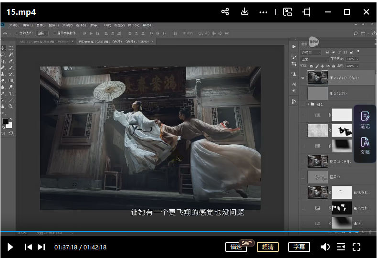Screen dimensions: 377x258
Task: Open the layer filter kind dropdown
Action: (x=311, y=52)
